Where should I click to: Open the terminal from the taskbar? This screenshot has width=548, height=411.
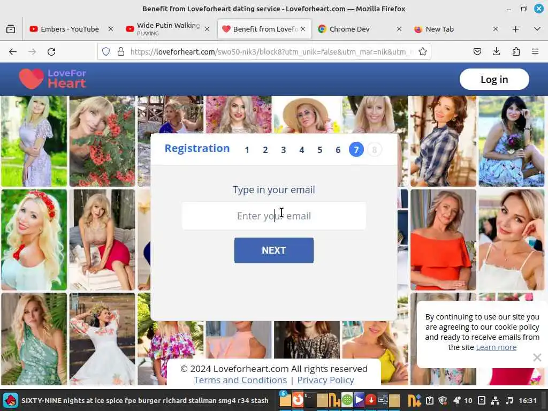[310, 400]
